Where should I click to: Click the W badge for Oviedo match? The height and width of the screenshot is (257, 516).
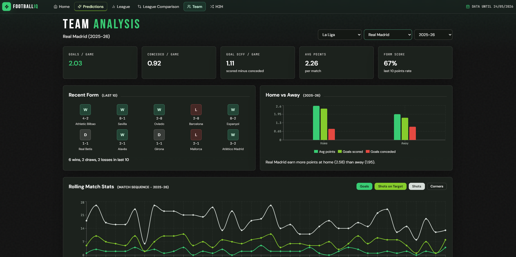click(x=159, y=110)
